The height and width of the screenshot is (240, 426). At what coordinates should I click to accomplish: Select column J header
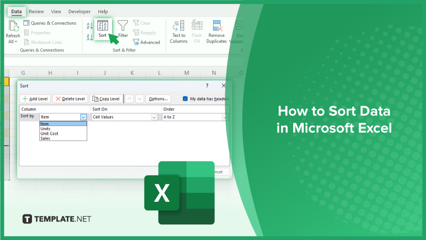point(105,73)
